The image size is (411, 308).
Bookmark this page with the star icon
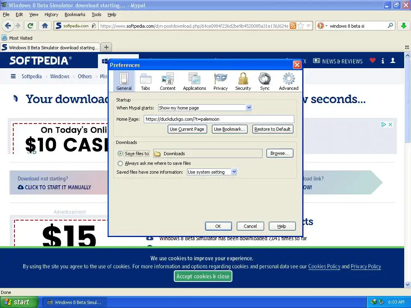pos(301,26)
